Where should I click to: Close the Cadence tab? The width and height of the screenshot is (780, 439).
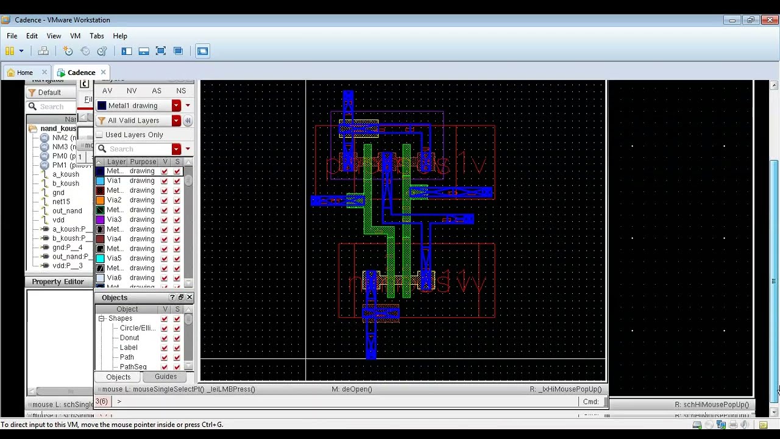click(x=104, y=73)
